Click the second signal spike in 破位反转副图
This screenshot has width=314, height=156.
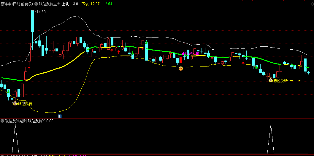(271, 139)
